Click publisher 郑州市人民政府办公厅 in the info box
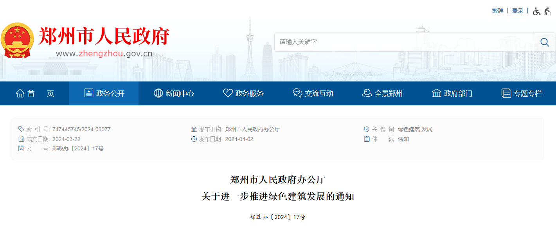 [252, 129]
